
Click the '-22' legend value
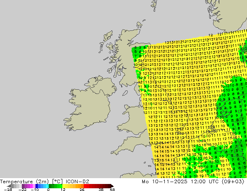(22, 189)
